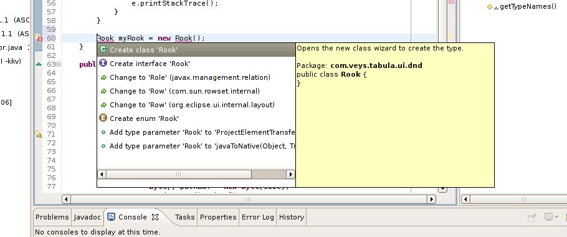The image size is (567, 237).
Task: Click the error quick-fix marker on line 60
Action: coord(39,37)
